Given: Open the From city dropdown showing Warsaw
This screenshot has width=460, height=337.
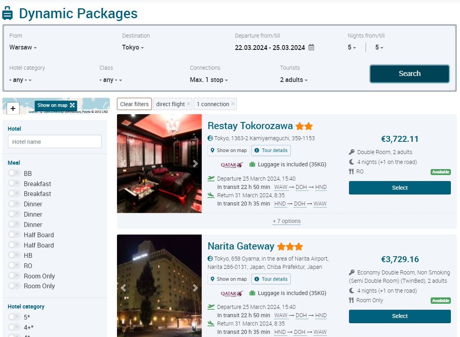Looking at the screenshot, I should tap(23, 48).
